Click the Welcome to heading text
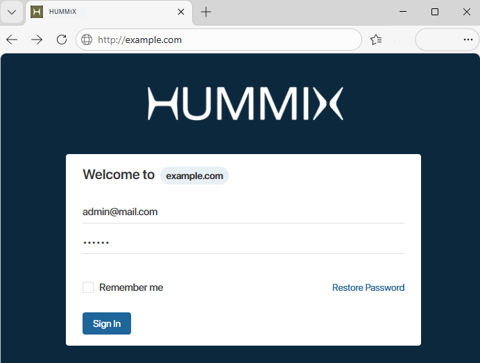The height and width of the screenshot is (363, 480). 119,175
